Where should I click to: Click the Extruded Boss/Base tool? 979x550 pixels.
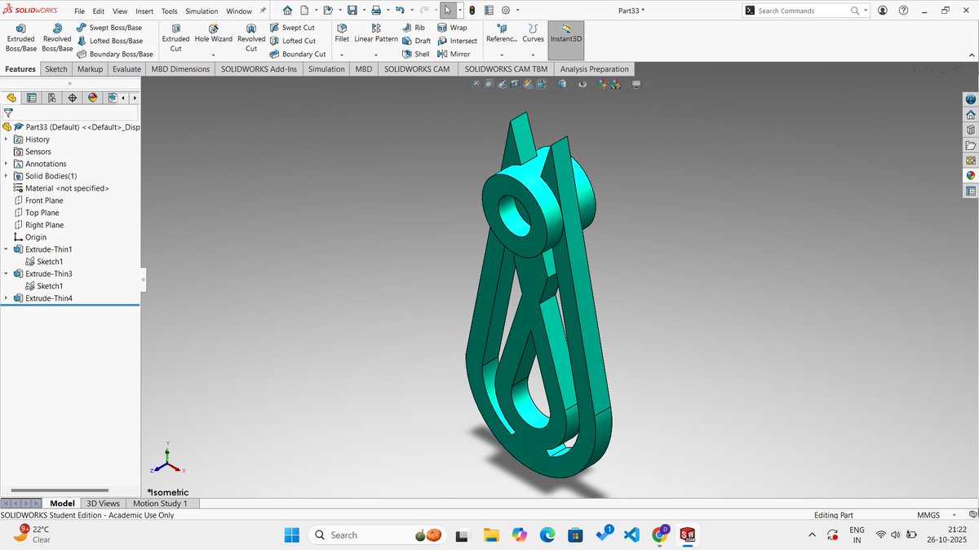pos(20,38)
